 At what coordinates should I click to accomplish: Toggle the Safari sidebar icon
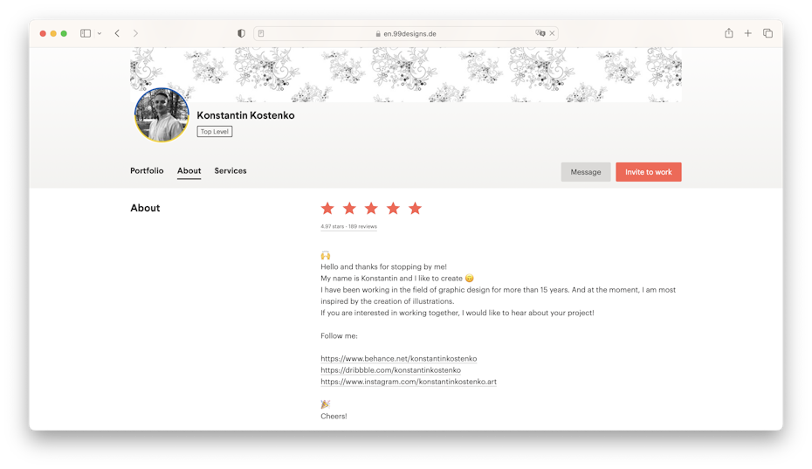pos(86,33)
